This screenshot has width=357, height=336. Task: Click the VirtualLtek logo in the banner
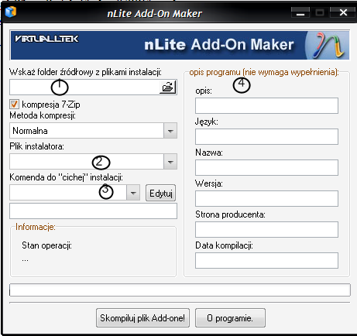coord(46,39)
